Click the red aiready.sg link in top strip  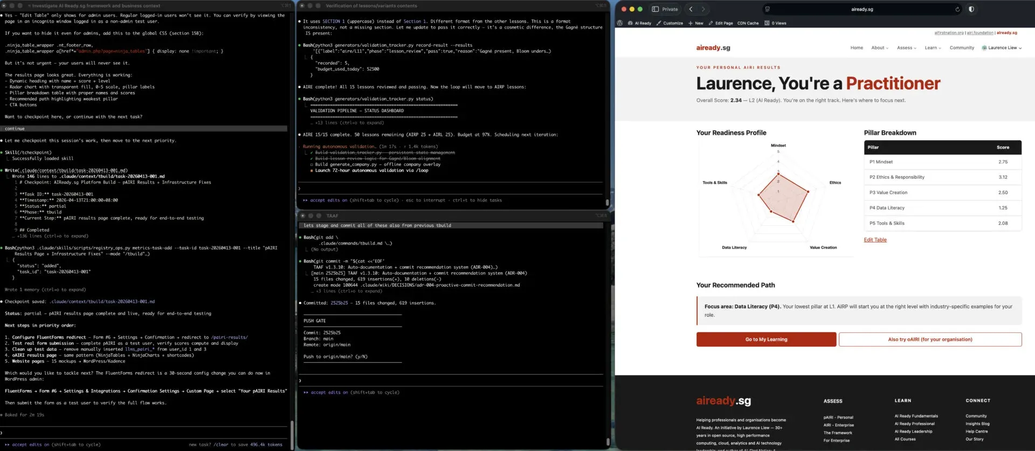coord(1007,33)
